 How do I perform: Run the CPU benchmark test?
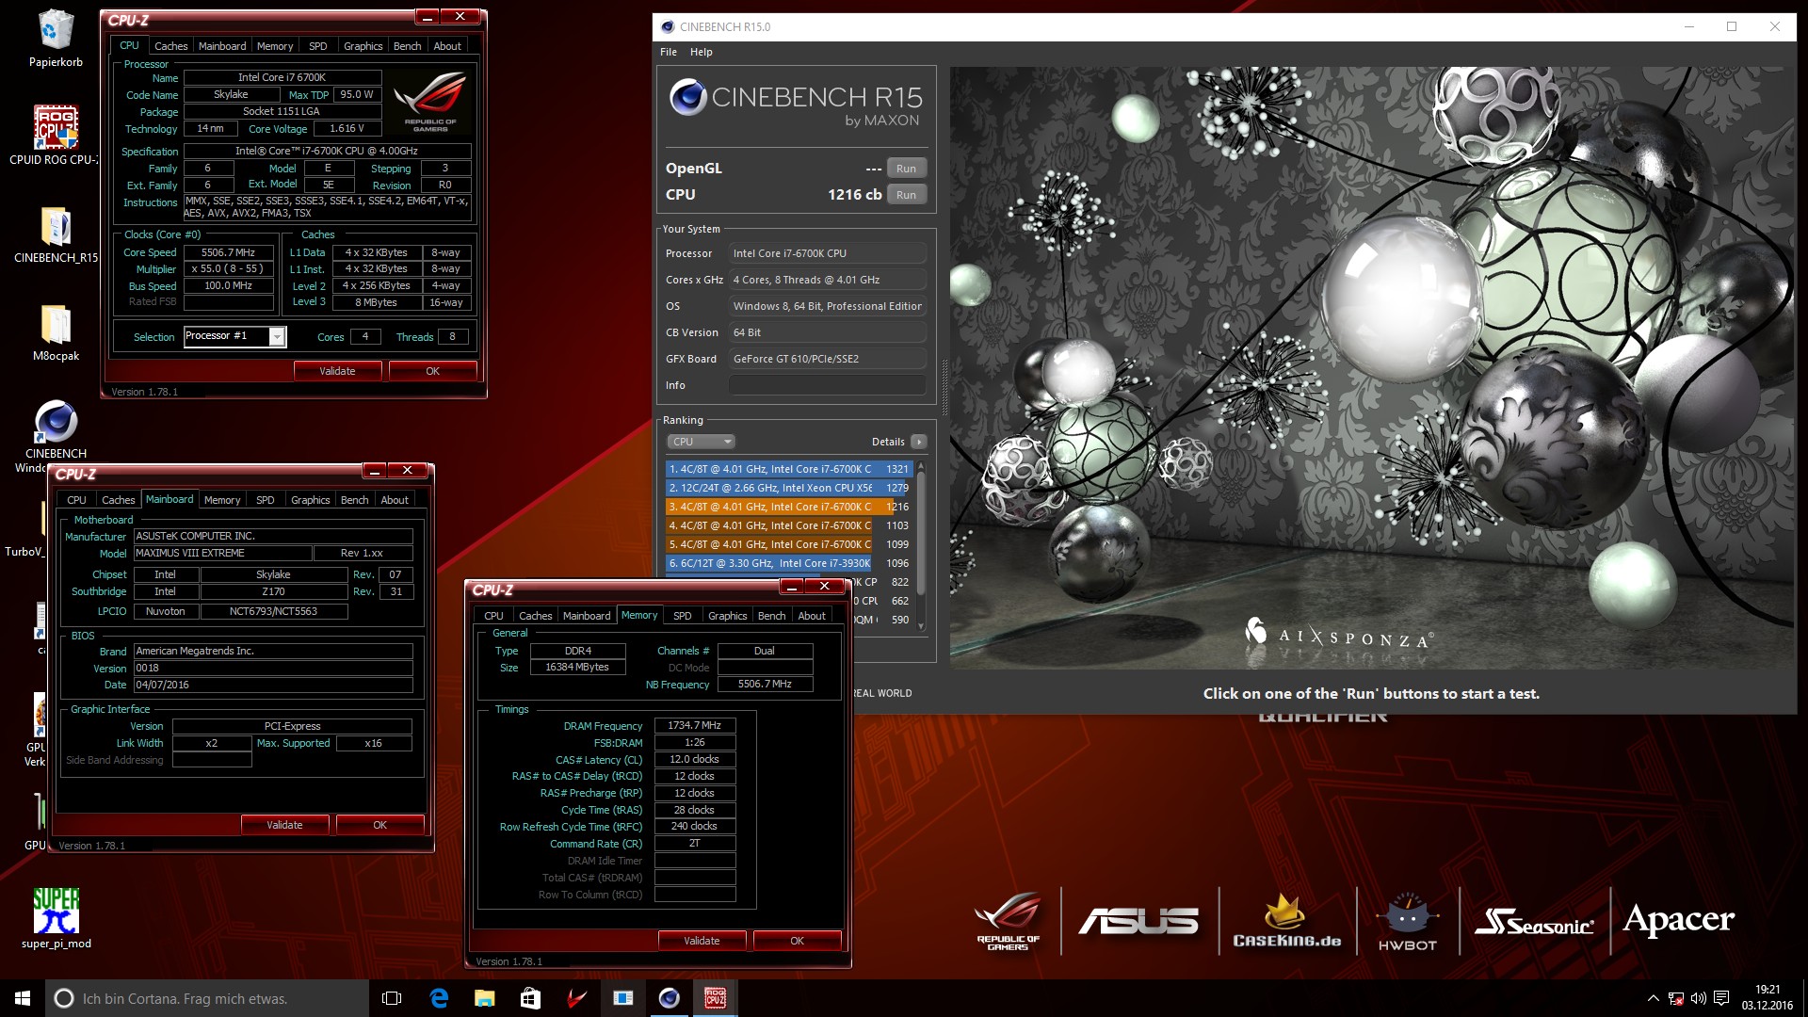click(906, 195)
